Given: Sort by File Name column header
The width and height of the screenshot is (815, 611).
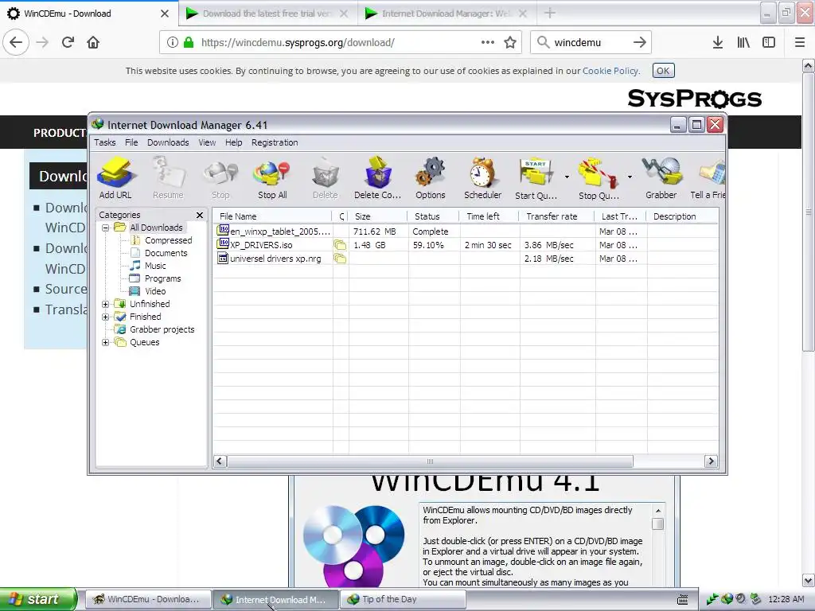Looking at the screenshot, I should (272, 216).
